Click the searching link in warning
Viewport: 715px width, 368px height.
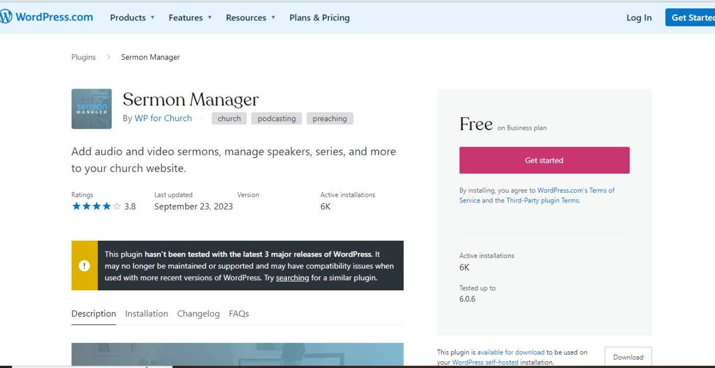(292, 278)
